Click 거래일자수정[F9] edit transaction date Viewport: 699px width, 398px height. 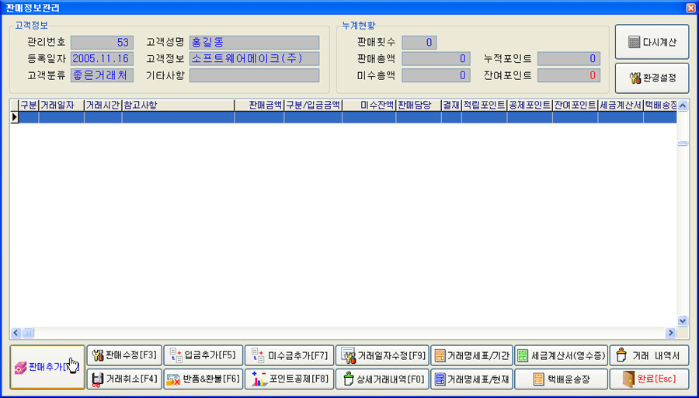coord(382,355)
